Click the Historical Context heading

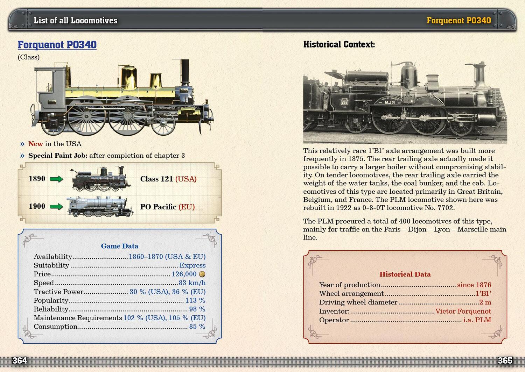click(x=339, y=44)
